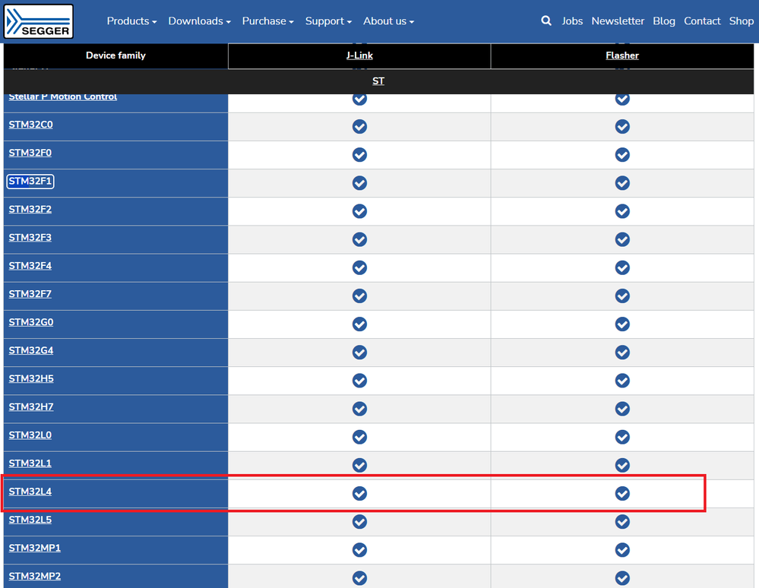Viewport: 759px width, 588px height.
Task: Click Flasher checkmark for STM32L1
Action: coord(622,466)
